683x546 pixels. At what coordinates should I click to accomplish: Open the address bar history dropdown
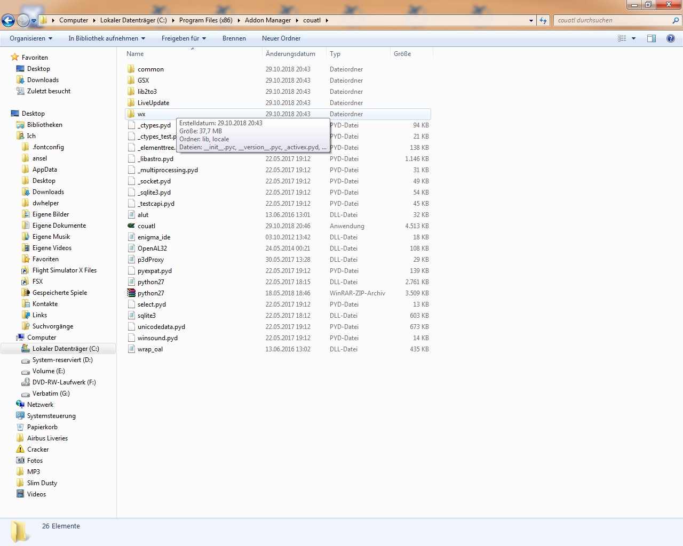pyautogui.click(x=531, y=20)
